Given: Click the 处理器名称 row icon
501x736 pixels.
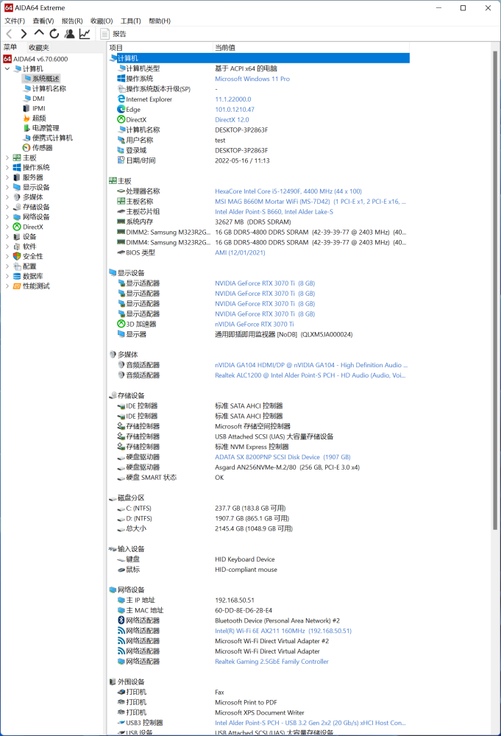Looking at the screenshot, I should [121, 191].
